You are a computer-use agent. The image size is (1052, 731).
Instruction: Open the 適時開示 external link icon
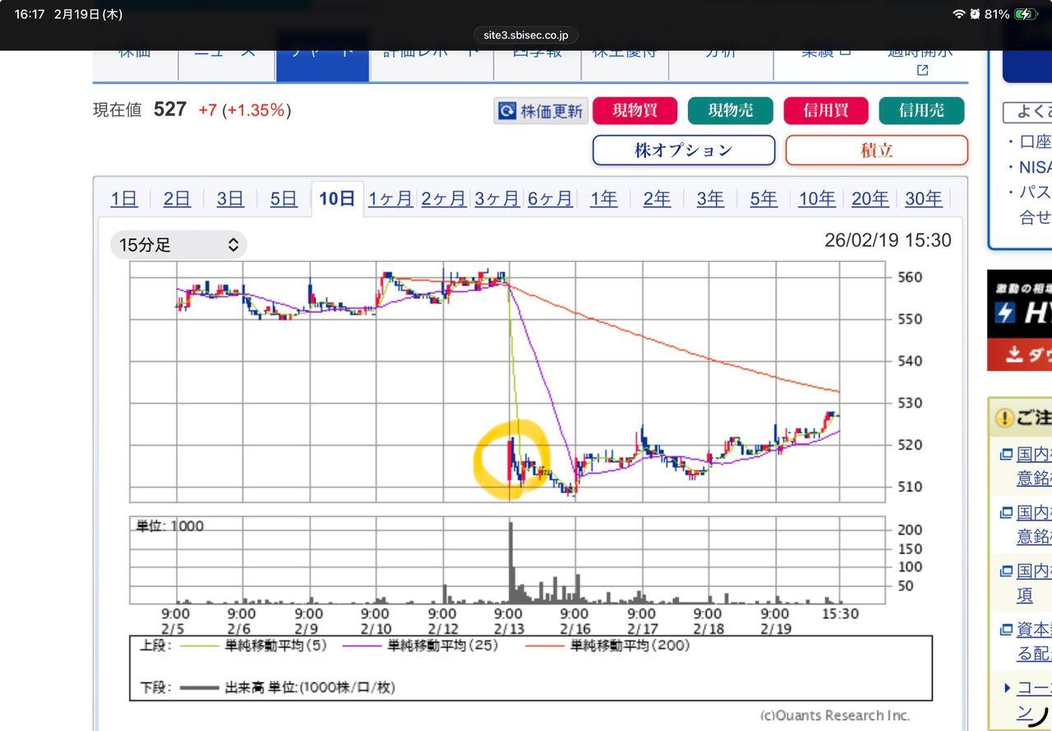click(x=922, y=71)
